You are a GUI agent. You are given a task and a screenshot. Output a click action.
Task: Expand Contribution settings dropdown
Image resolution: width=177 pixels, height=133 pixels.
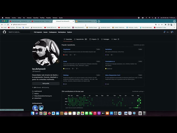tap(138, 91)
